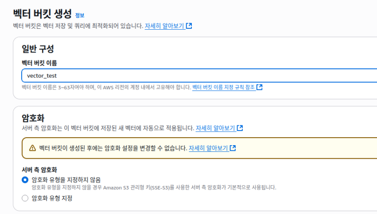The height and width of the screenshot is (214, 377).
Task: Click the SSE-S3 helper text under the first radio
Action: coord(154,187)
